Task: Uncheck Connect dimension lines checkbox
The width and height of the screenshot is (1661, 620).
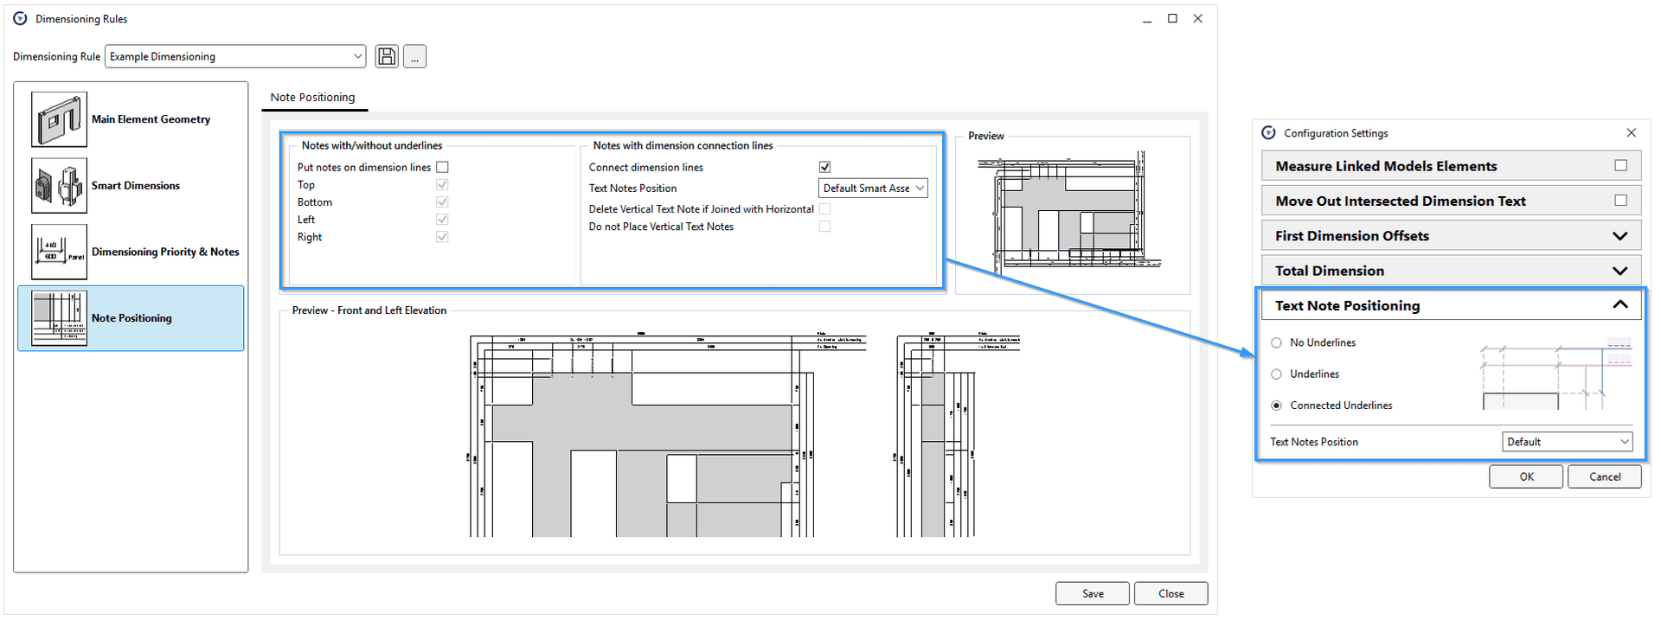Action: [x=824, y=167]
